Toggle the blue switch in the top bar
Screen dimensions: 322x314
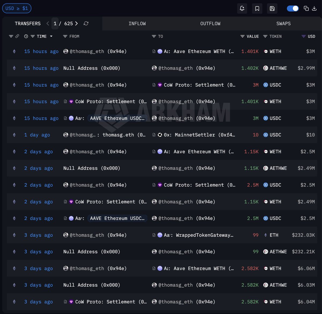click(x=293, y=8)
